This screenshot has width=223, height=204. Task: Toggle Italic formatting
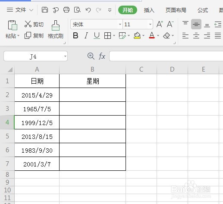coord(86,35)
